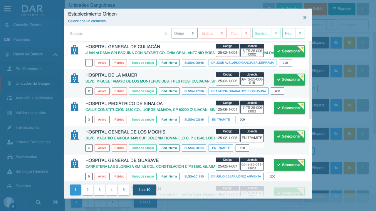The height and width of the screenshot is (211, 376).
Task: Select Hospital General de Guasave
Action: pyautogui.click(x=289, y=165)
